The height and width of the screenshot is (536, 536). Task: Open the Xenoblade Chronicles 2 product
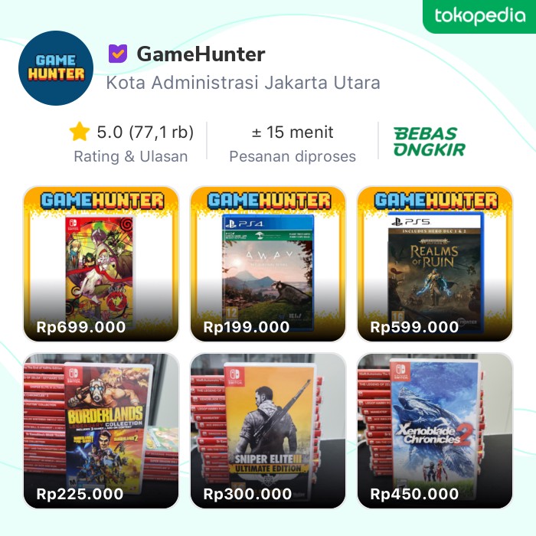[435, 430]
